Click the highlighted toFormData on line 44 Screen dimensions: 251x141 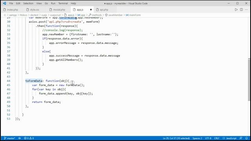34,81
